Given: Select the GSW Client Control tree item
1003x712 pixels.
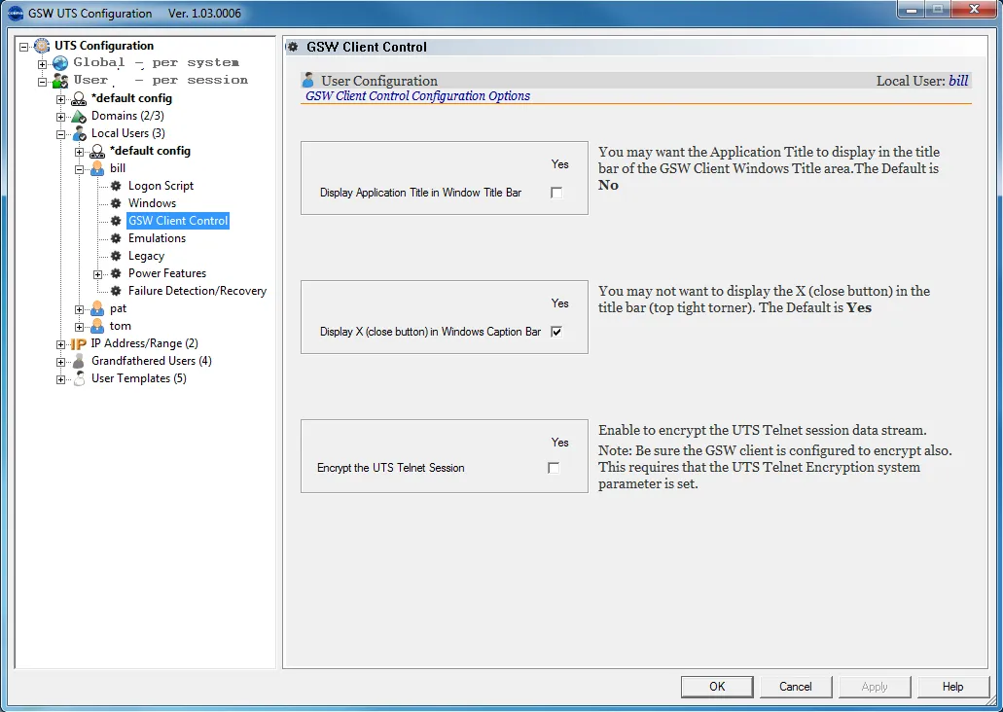Looking at the screenshot, I should click(178, 221).
